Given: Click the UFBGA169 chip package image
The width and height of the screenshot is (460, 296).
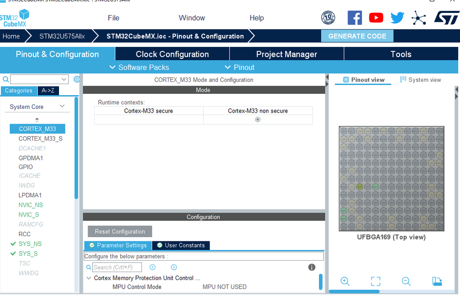Looking at the screenshot, I should 391,179.
